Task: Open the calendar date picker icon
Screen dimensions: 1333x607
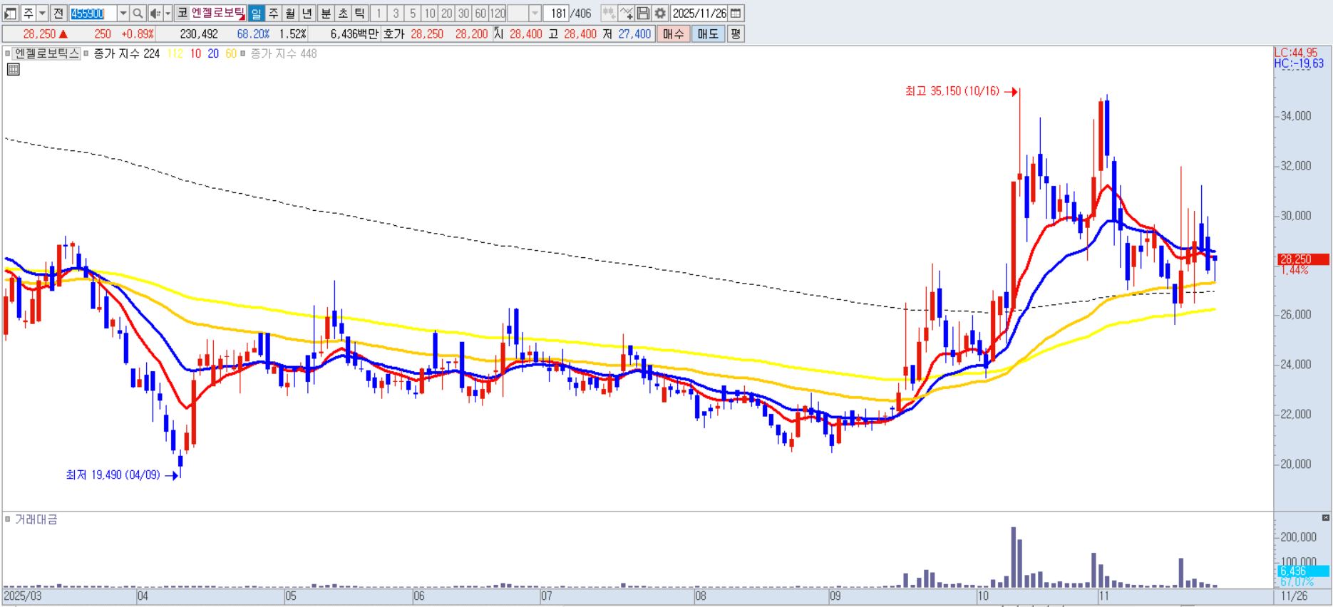Action: (736, 14)
